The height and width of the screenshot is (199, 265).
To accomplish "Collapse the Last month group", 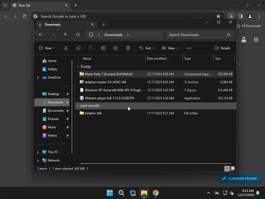I will [x=78, y=106].
